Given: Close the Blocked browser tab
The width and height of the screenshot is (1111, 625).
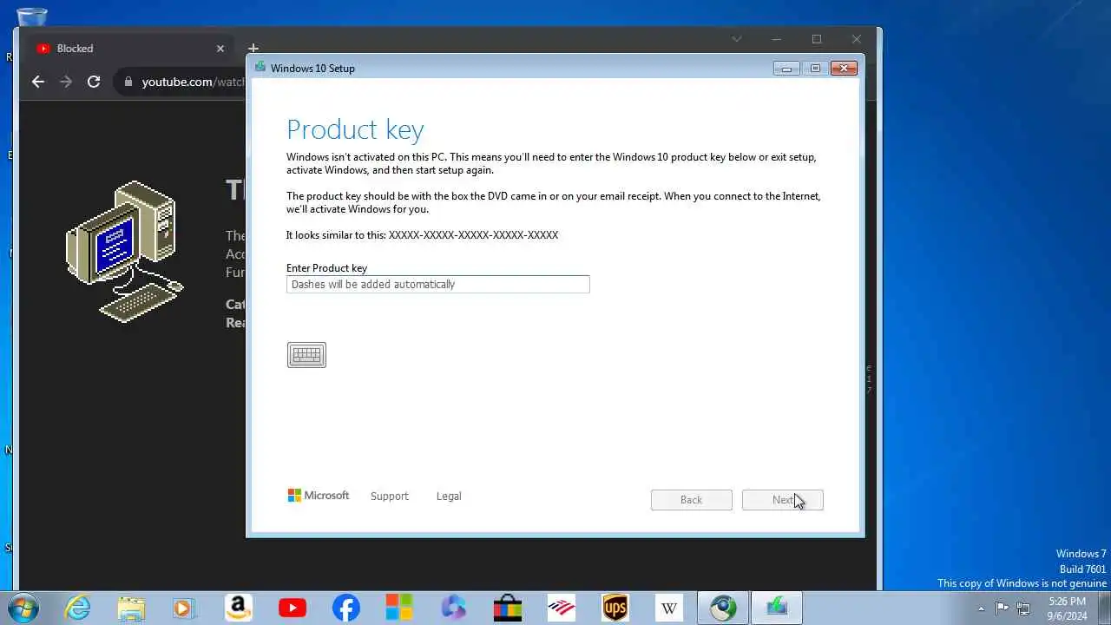Looking at the screenshot, I should coord(220,49).
